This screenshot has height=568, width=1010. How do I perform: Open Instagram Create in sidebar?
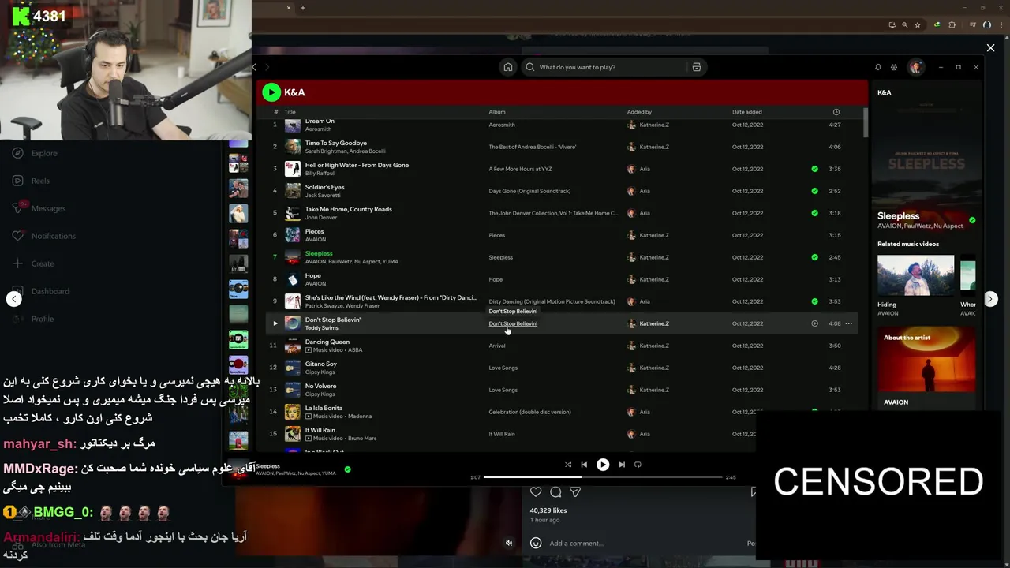tap(34, 263)
